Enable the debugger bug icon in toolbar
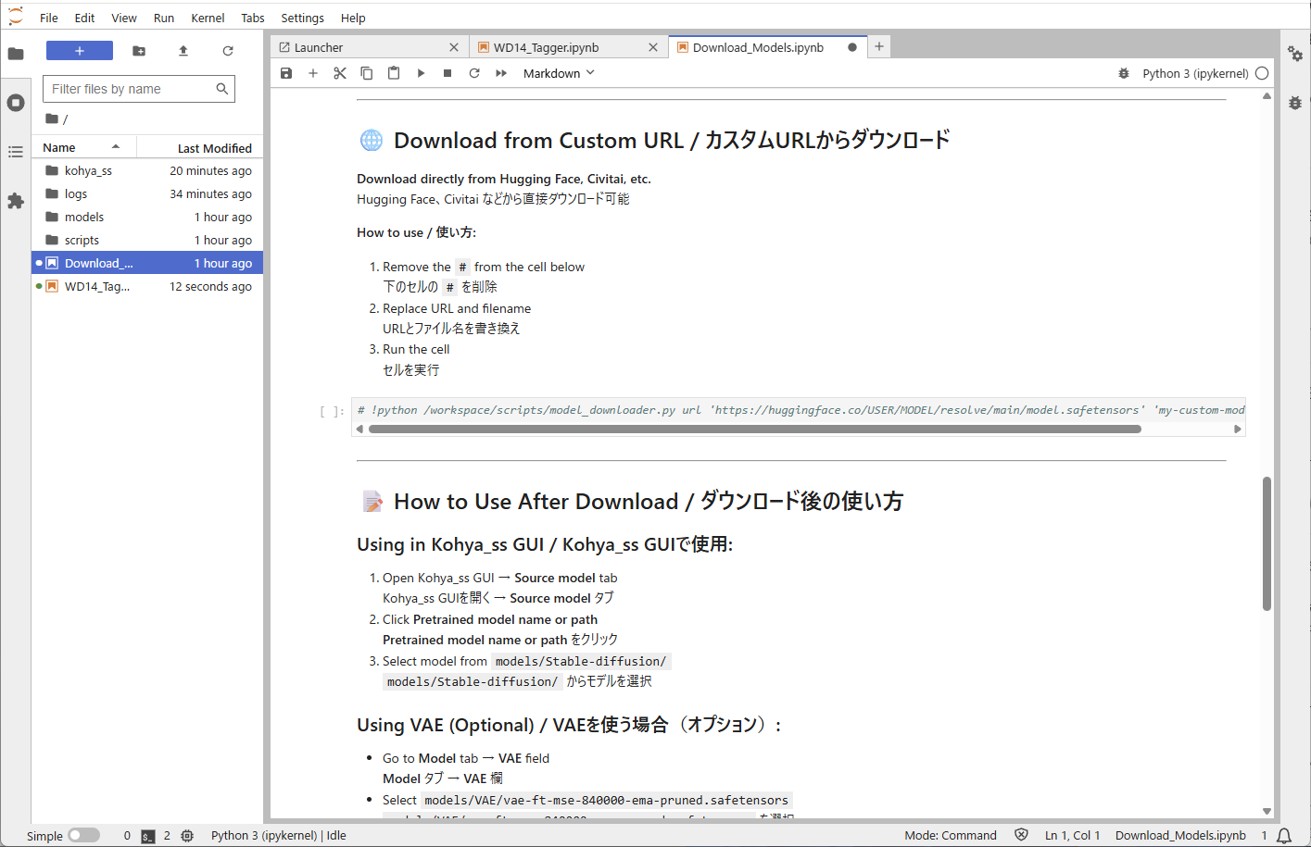The height and width of the screenshot is (847, 1311). click(1124, 73)
